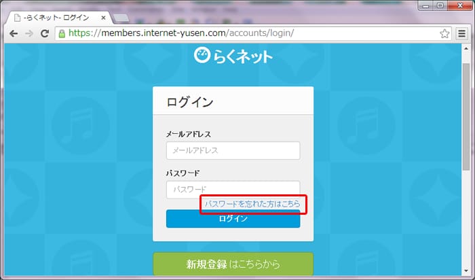Click the scrollbar up arrow
Image resolution: width=475 pixels, height=280 pixels.
466,48
